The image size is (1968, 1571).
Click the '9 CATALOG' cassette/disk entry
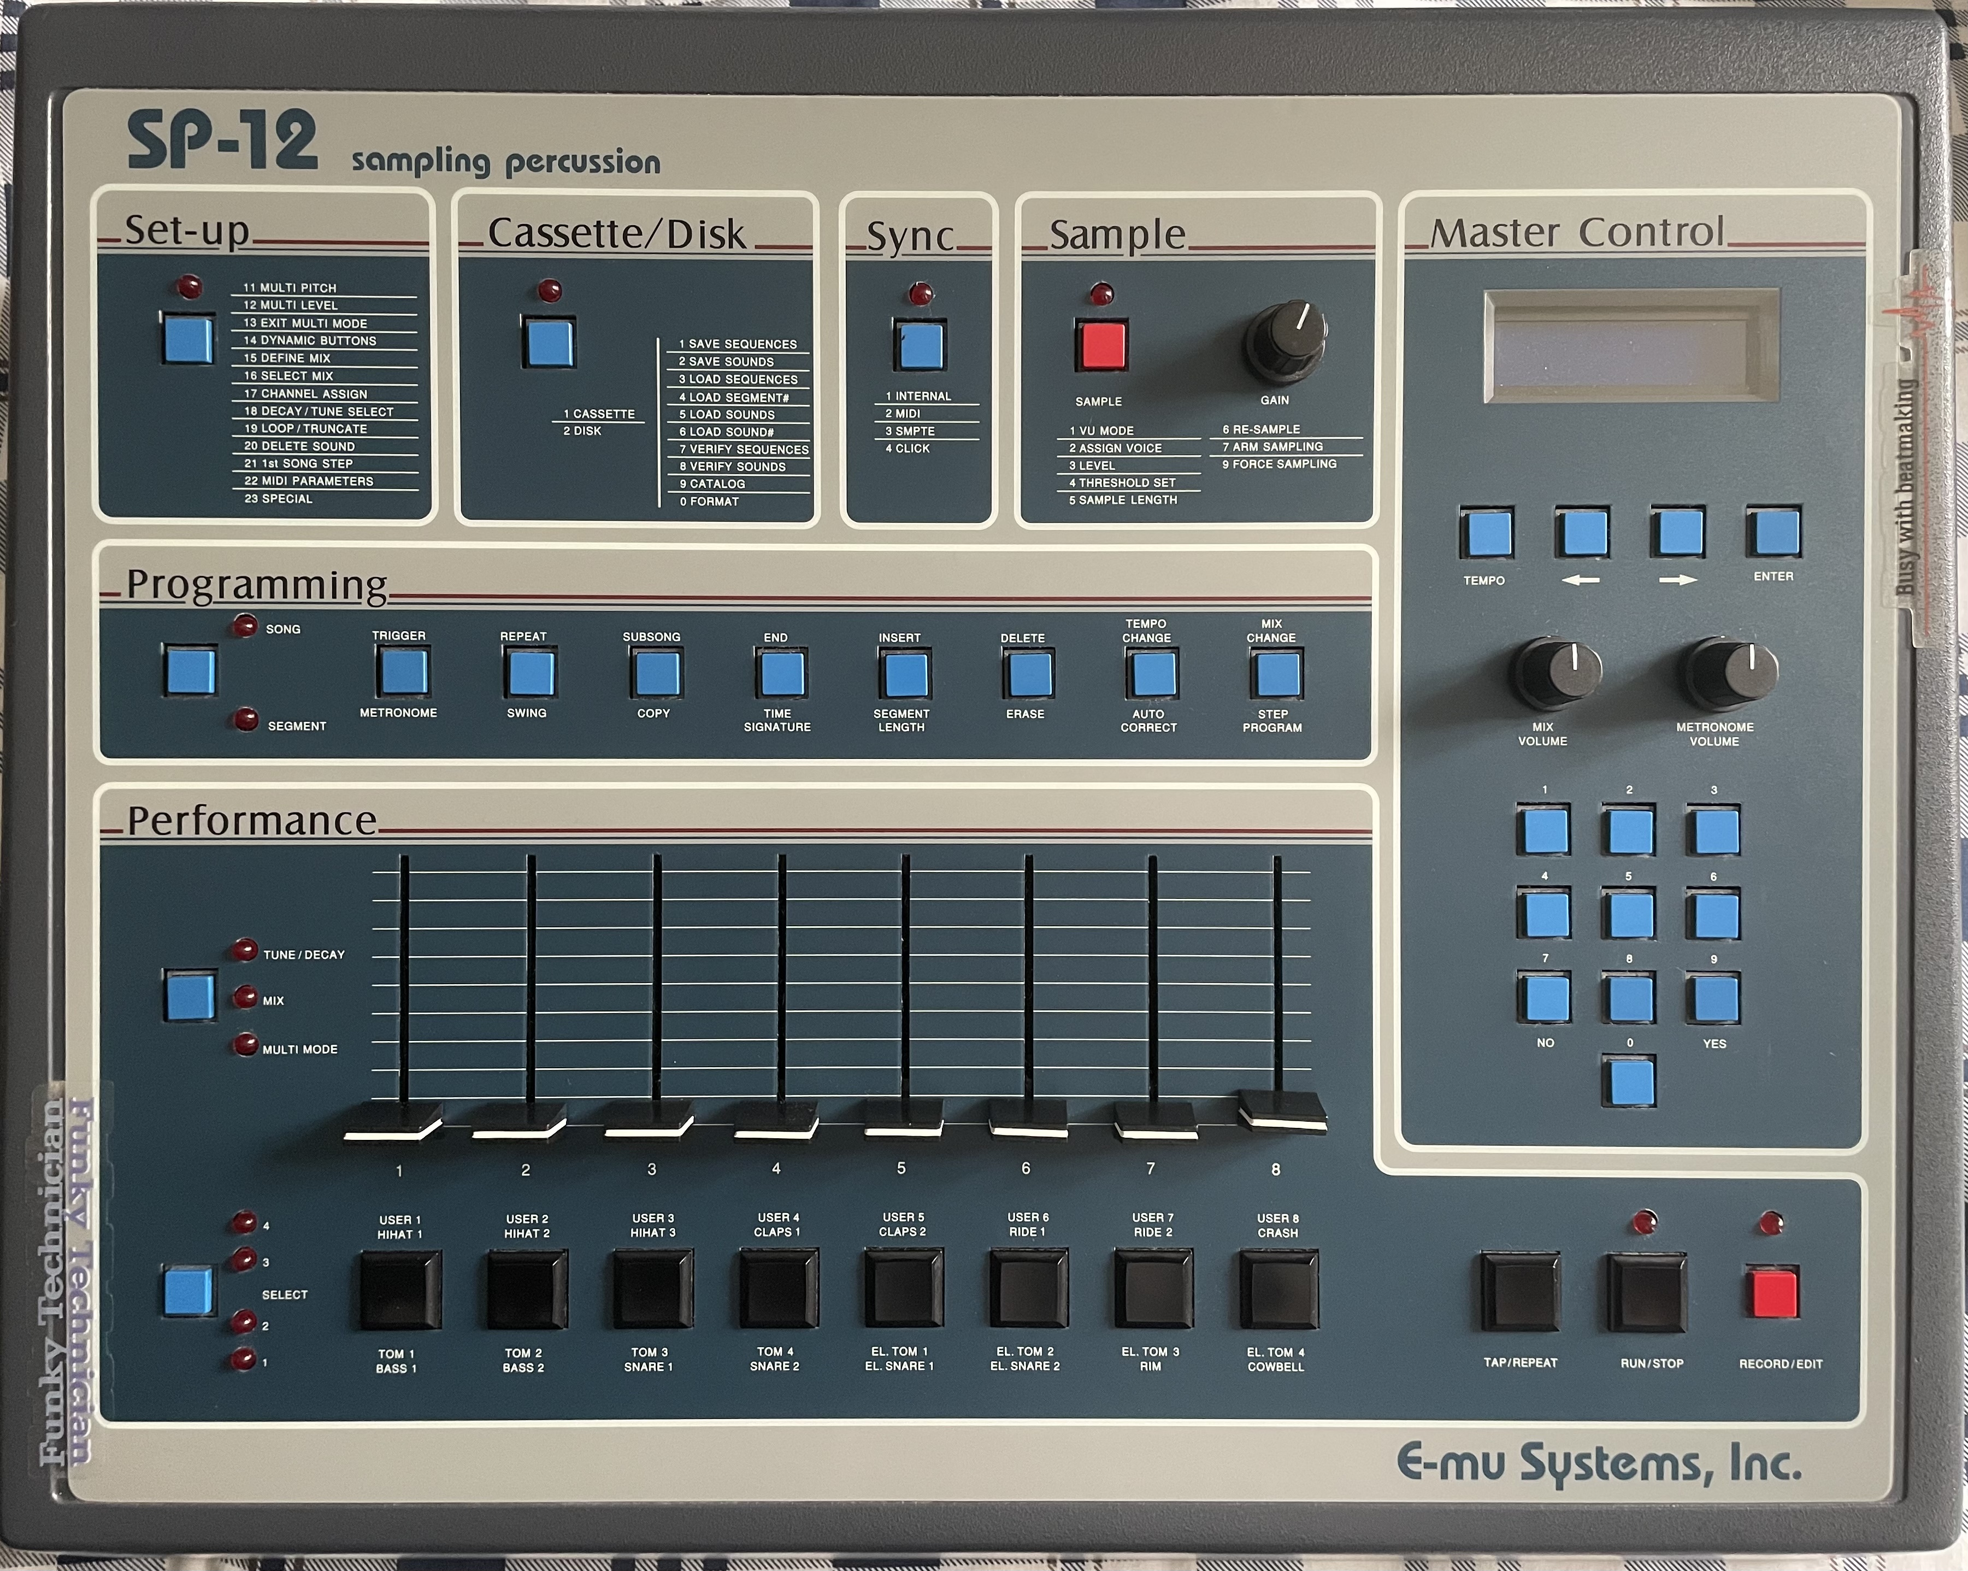coord(712,484)
